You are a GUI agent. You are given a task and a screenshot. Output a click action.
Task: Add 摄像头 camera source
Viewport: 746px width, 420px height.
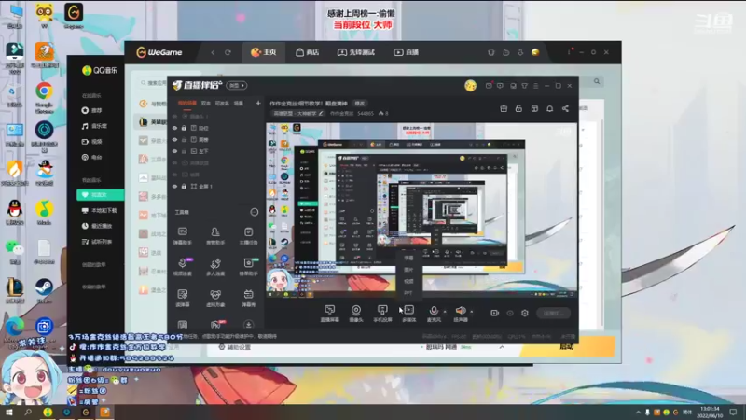point(356,314)
